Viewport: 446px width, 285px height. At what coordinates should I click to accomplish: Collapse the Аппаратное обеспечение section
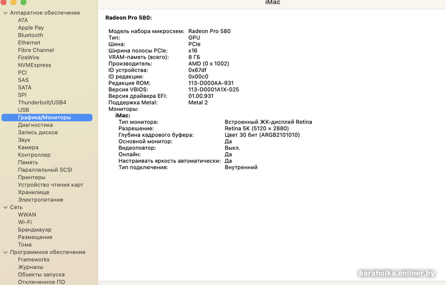(x=6, y=13)
